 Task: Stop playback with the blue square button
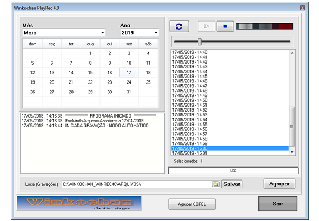(x=225, y=26)
